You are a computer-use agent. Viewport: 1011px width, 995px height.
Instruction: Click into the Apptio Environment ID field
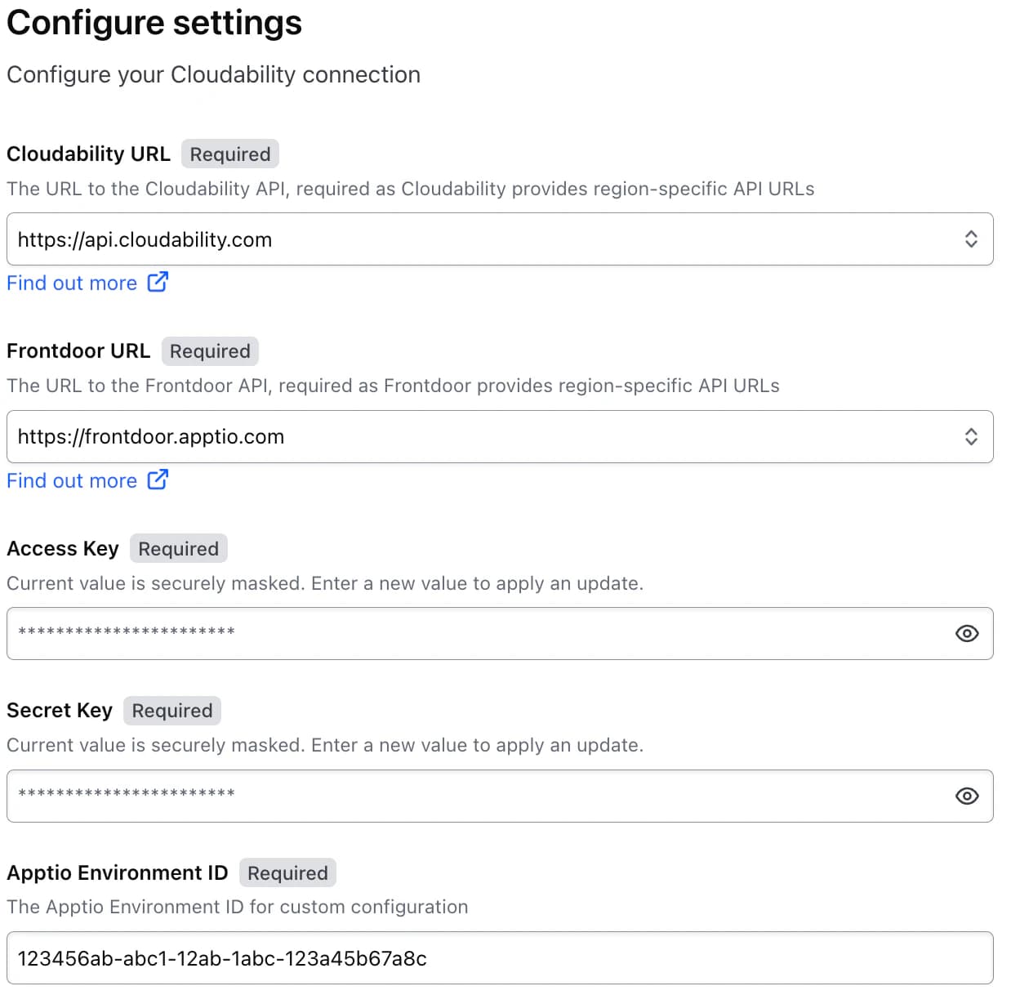coord(500,958)
